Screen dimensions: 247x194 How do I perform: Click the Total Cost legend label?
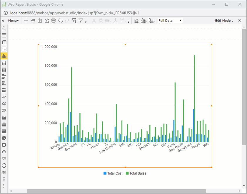[x=115, y=173]
